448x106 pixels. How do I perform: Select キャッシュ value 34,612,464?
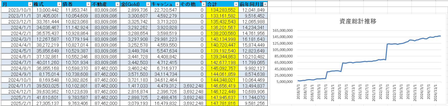point(165,80)
